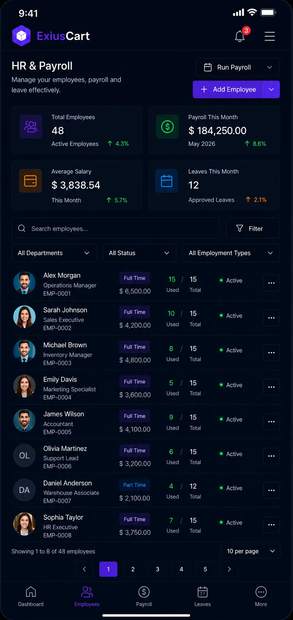293x620 pixels.
Task: Focus the Search employees field
Action: click(x=116, y=228)
